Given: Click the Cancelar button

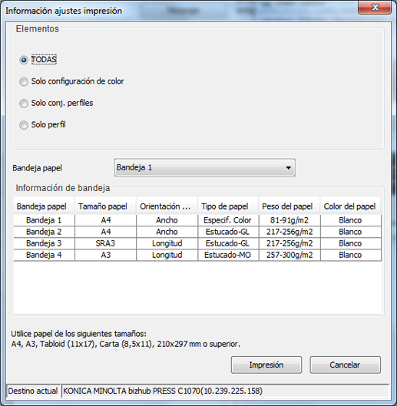Looking at the screenshot, I should [x=345, y=365].
